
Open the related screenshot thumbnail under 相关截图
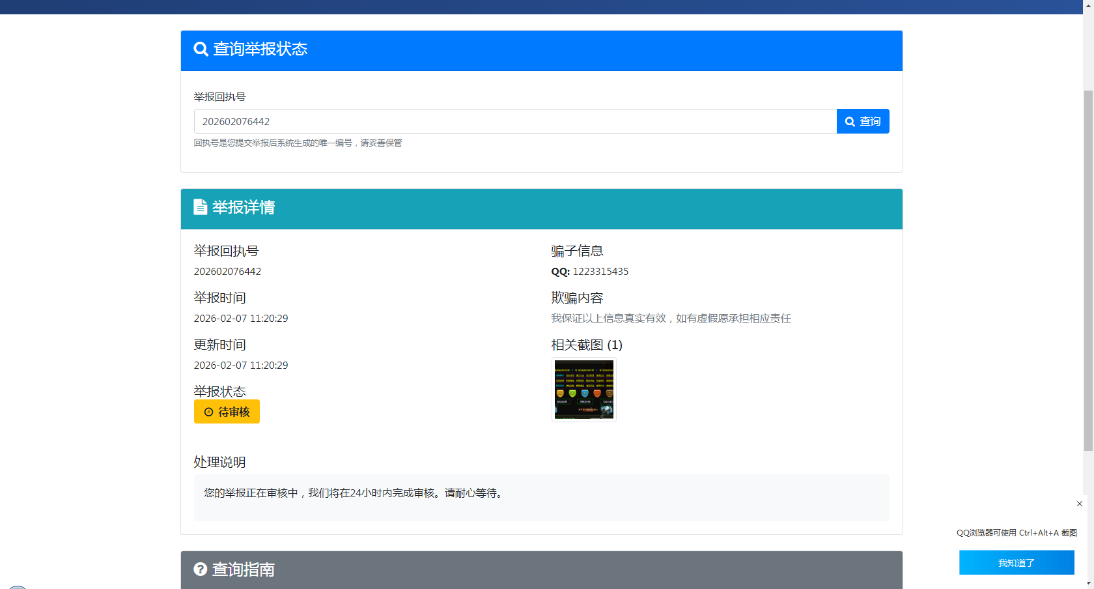click(x=584, y=390)
